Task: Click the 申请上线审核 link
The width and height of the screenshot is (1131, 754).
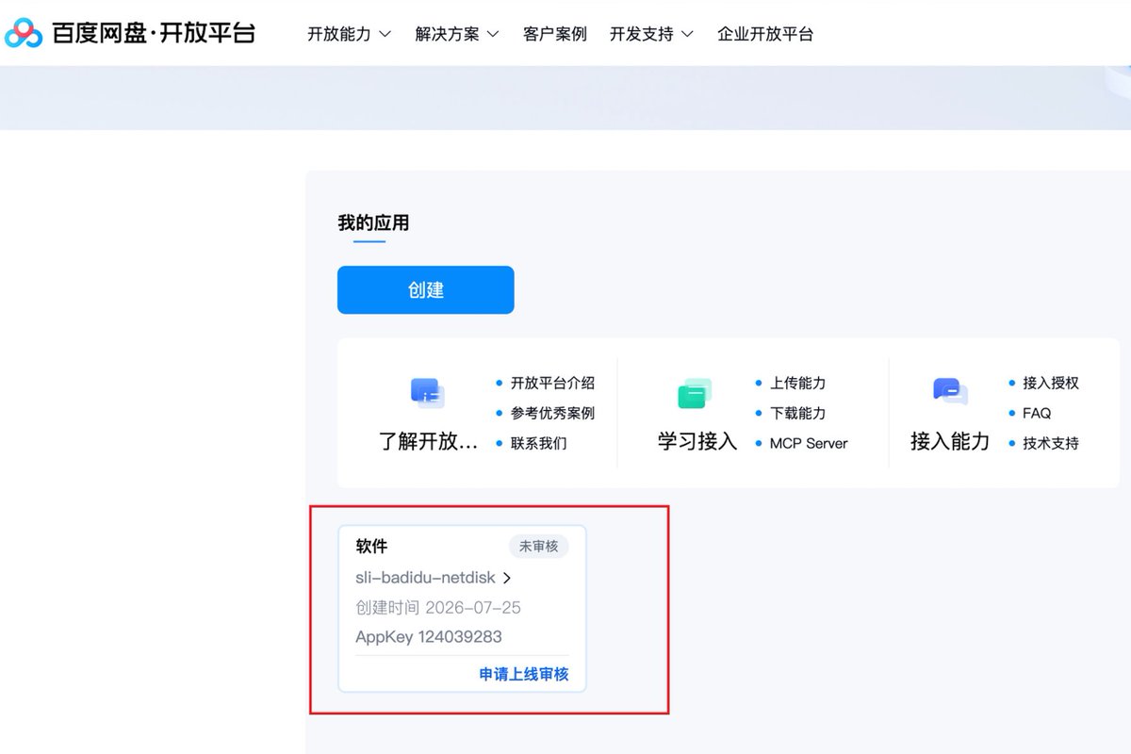Action: point(524,675)
